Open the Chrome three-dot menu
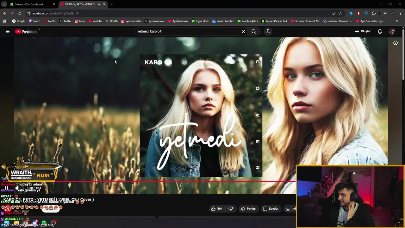 coord(401,13)
